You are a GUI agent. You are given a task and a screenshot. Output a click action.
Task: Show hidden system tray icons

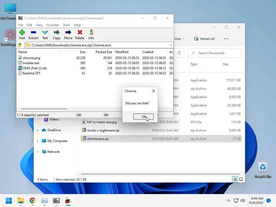[x=229, y=201]
